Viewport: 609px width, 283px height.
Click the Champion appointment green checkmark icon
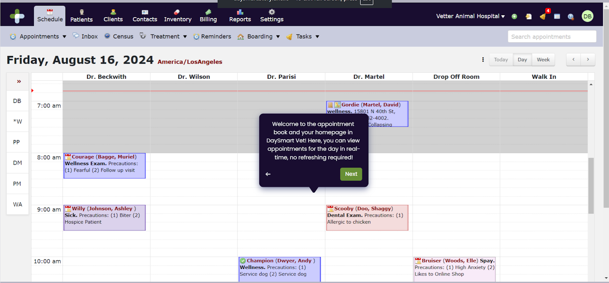pos(243,261)
